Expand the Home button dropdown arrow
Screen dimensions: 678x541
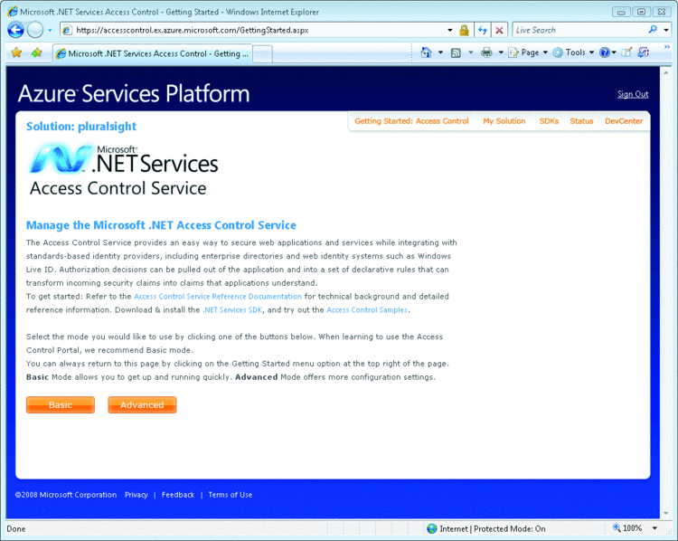440,52
